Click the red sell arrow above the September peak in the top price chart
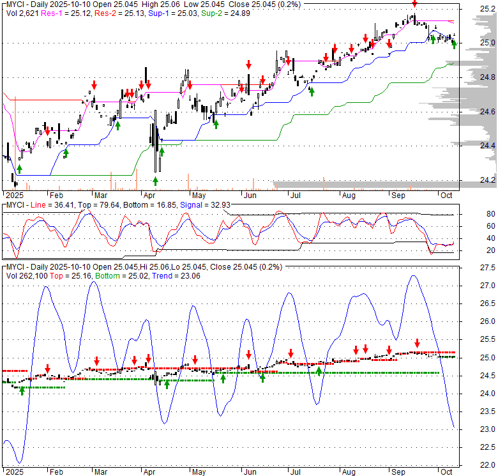Screen dimensions: 498x476 point(414,4)
